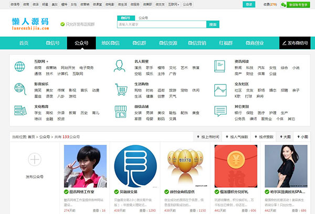
Task: Select 公众号 in main navigation
Action: pos(81,43)
